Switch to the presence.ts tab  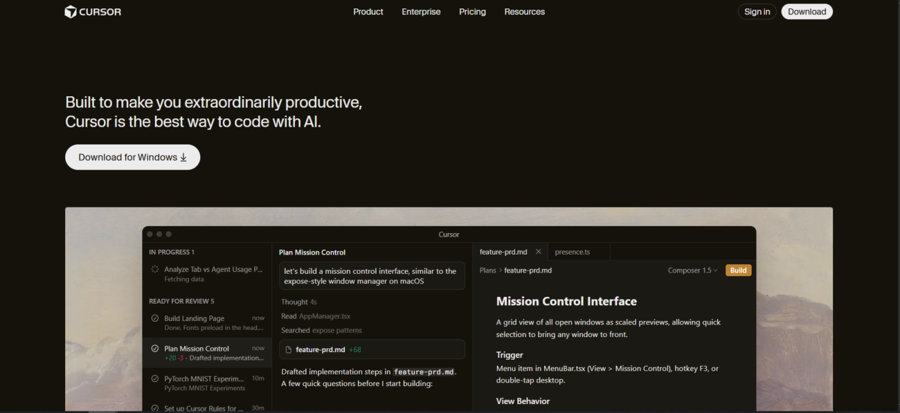tap(572, 252)
